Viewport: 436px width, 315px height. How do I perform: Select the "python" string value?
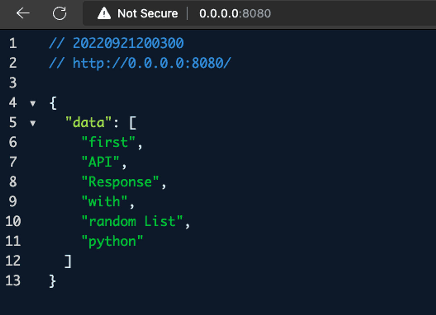(112, 241)
